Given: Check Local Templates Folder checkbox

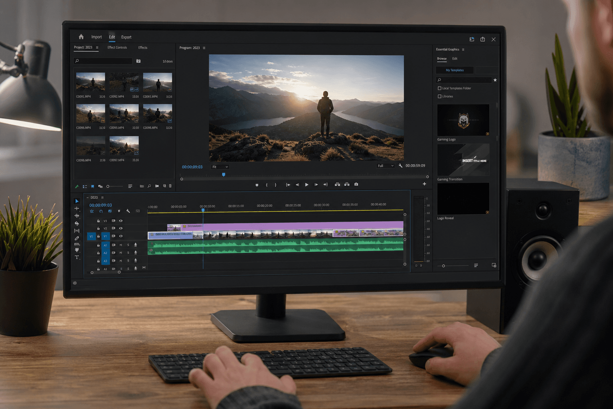Looking at the screenshot, I should tap(439, 88).
